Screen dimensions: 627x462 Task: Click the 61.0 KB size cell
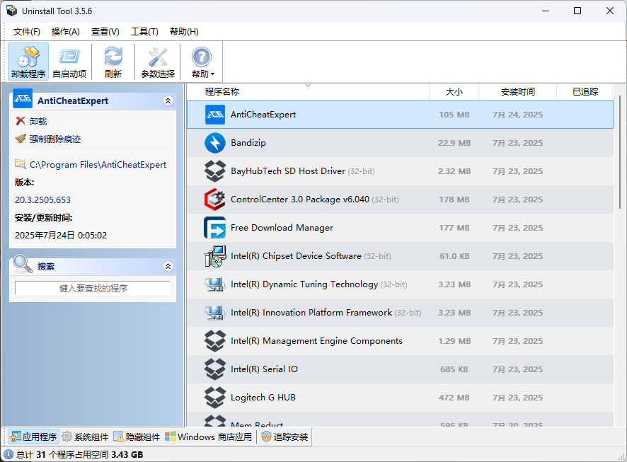click(454, 256)
